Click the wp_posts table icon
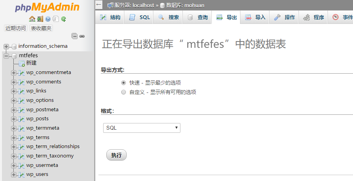353x181 pixels. point(22,119)
